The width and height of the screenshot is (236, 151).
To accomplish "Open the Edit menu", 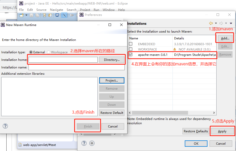I will pyautogui.click(x=30, y=10).
